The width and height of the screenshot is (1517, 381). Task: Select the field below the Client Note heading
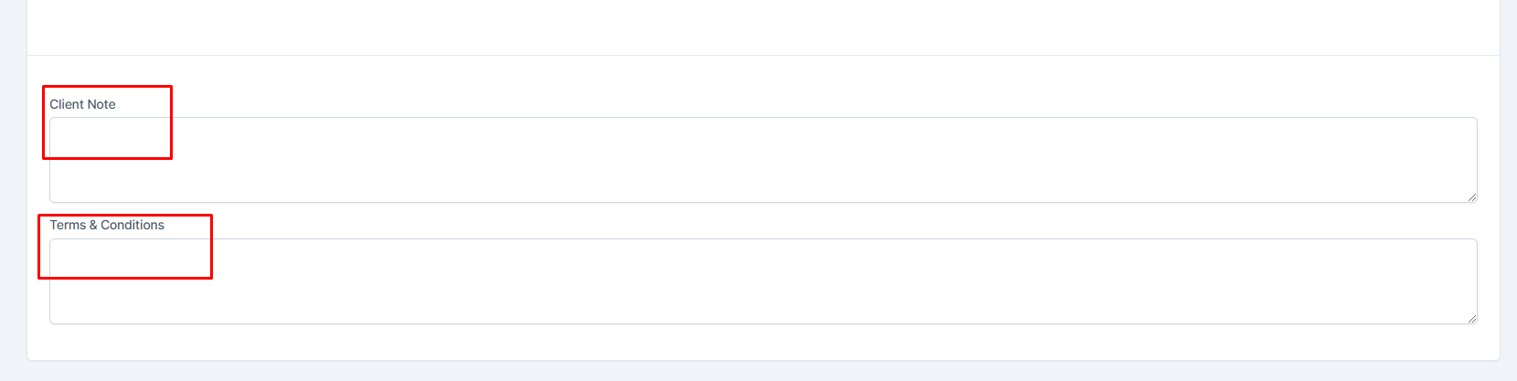(x=763, y=160)
